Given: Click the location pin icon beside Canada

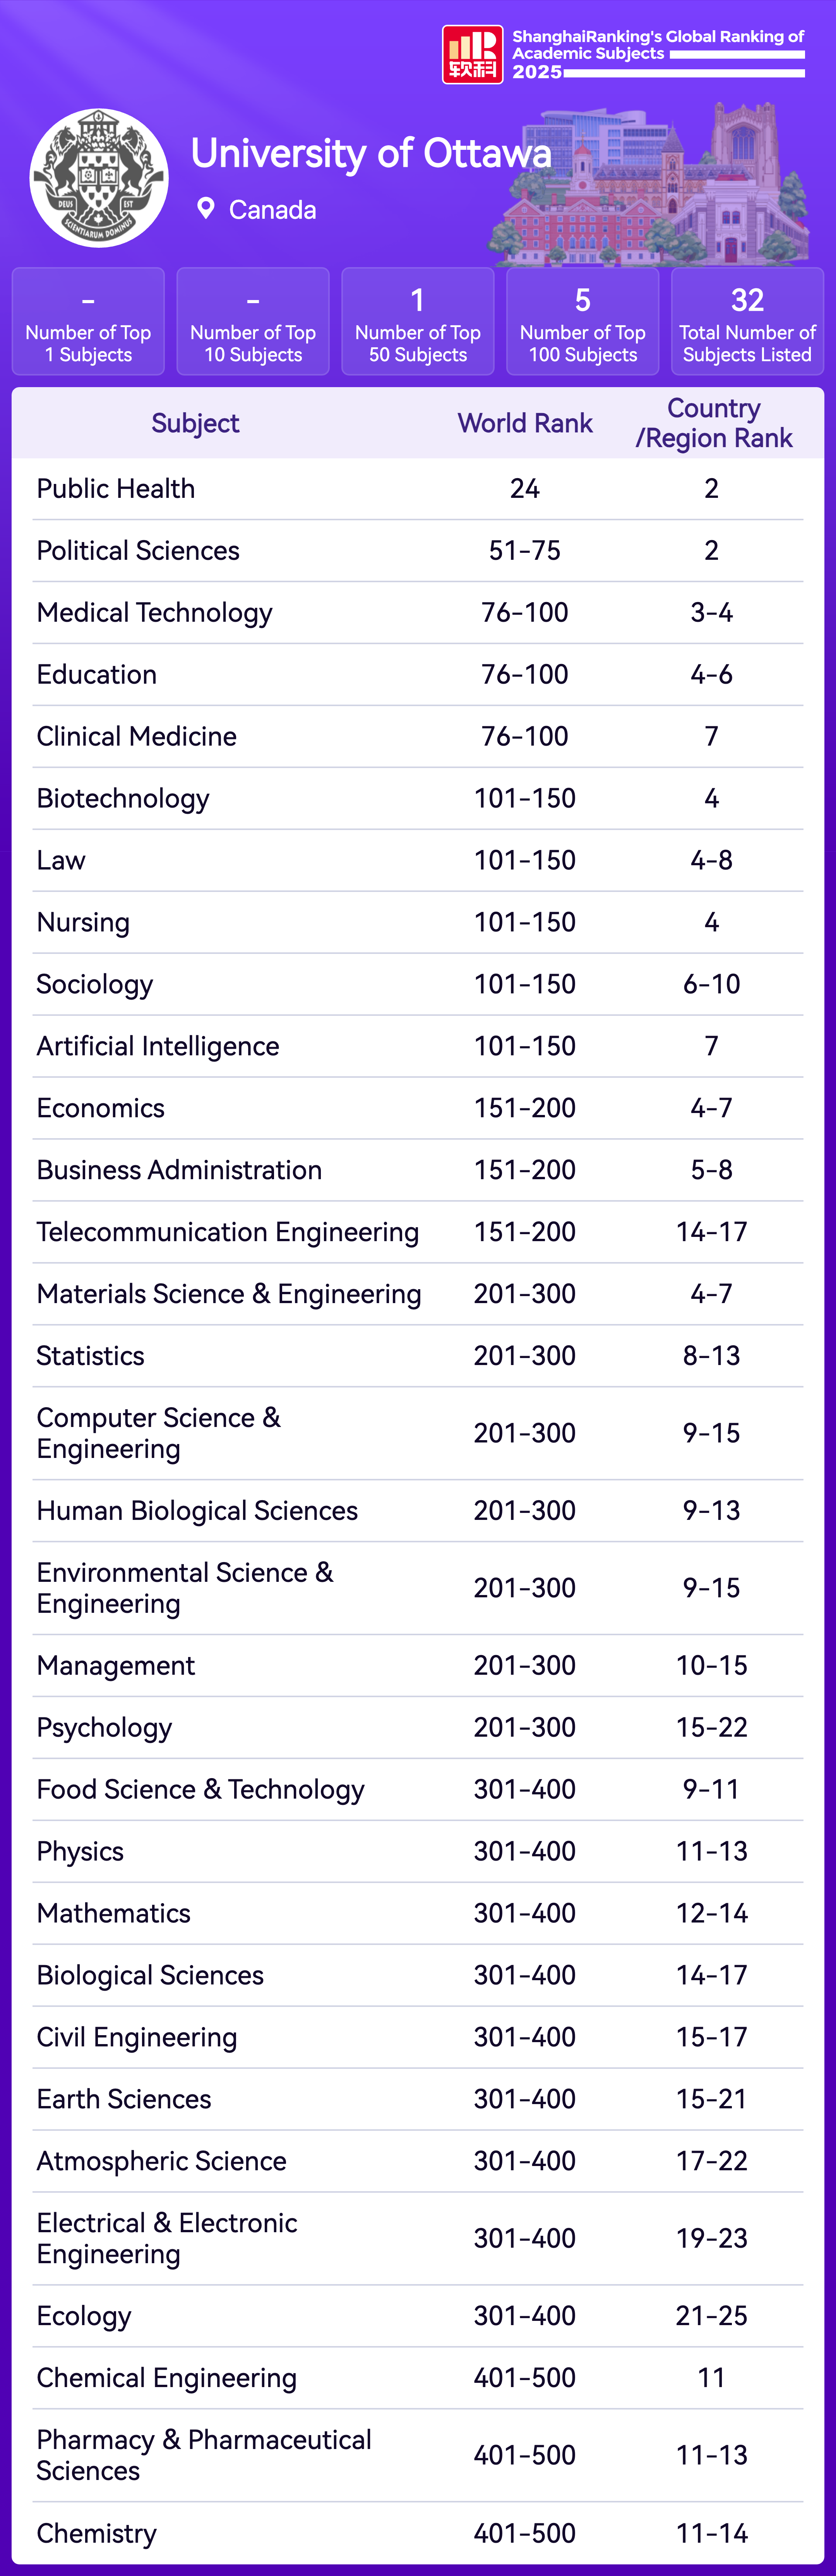Looking at the screenshot, I should pos(206,208).
